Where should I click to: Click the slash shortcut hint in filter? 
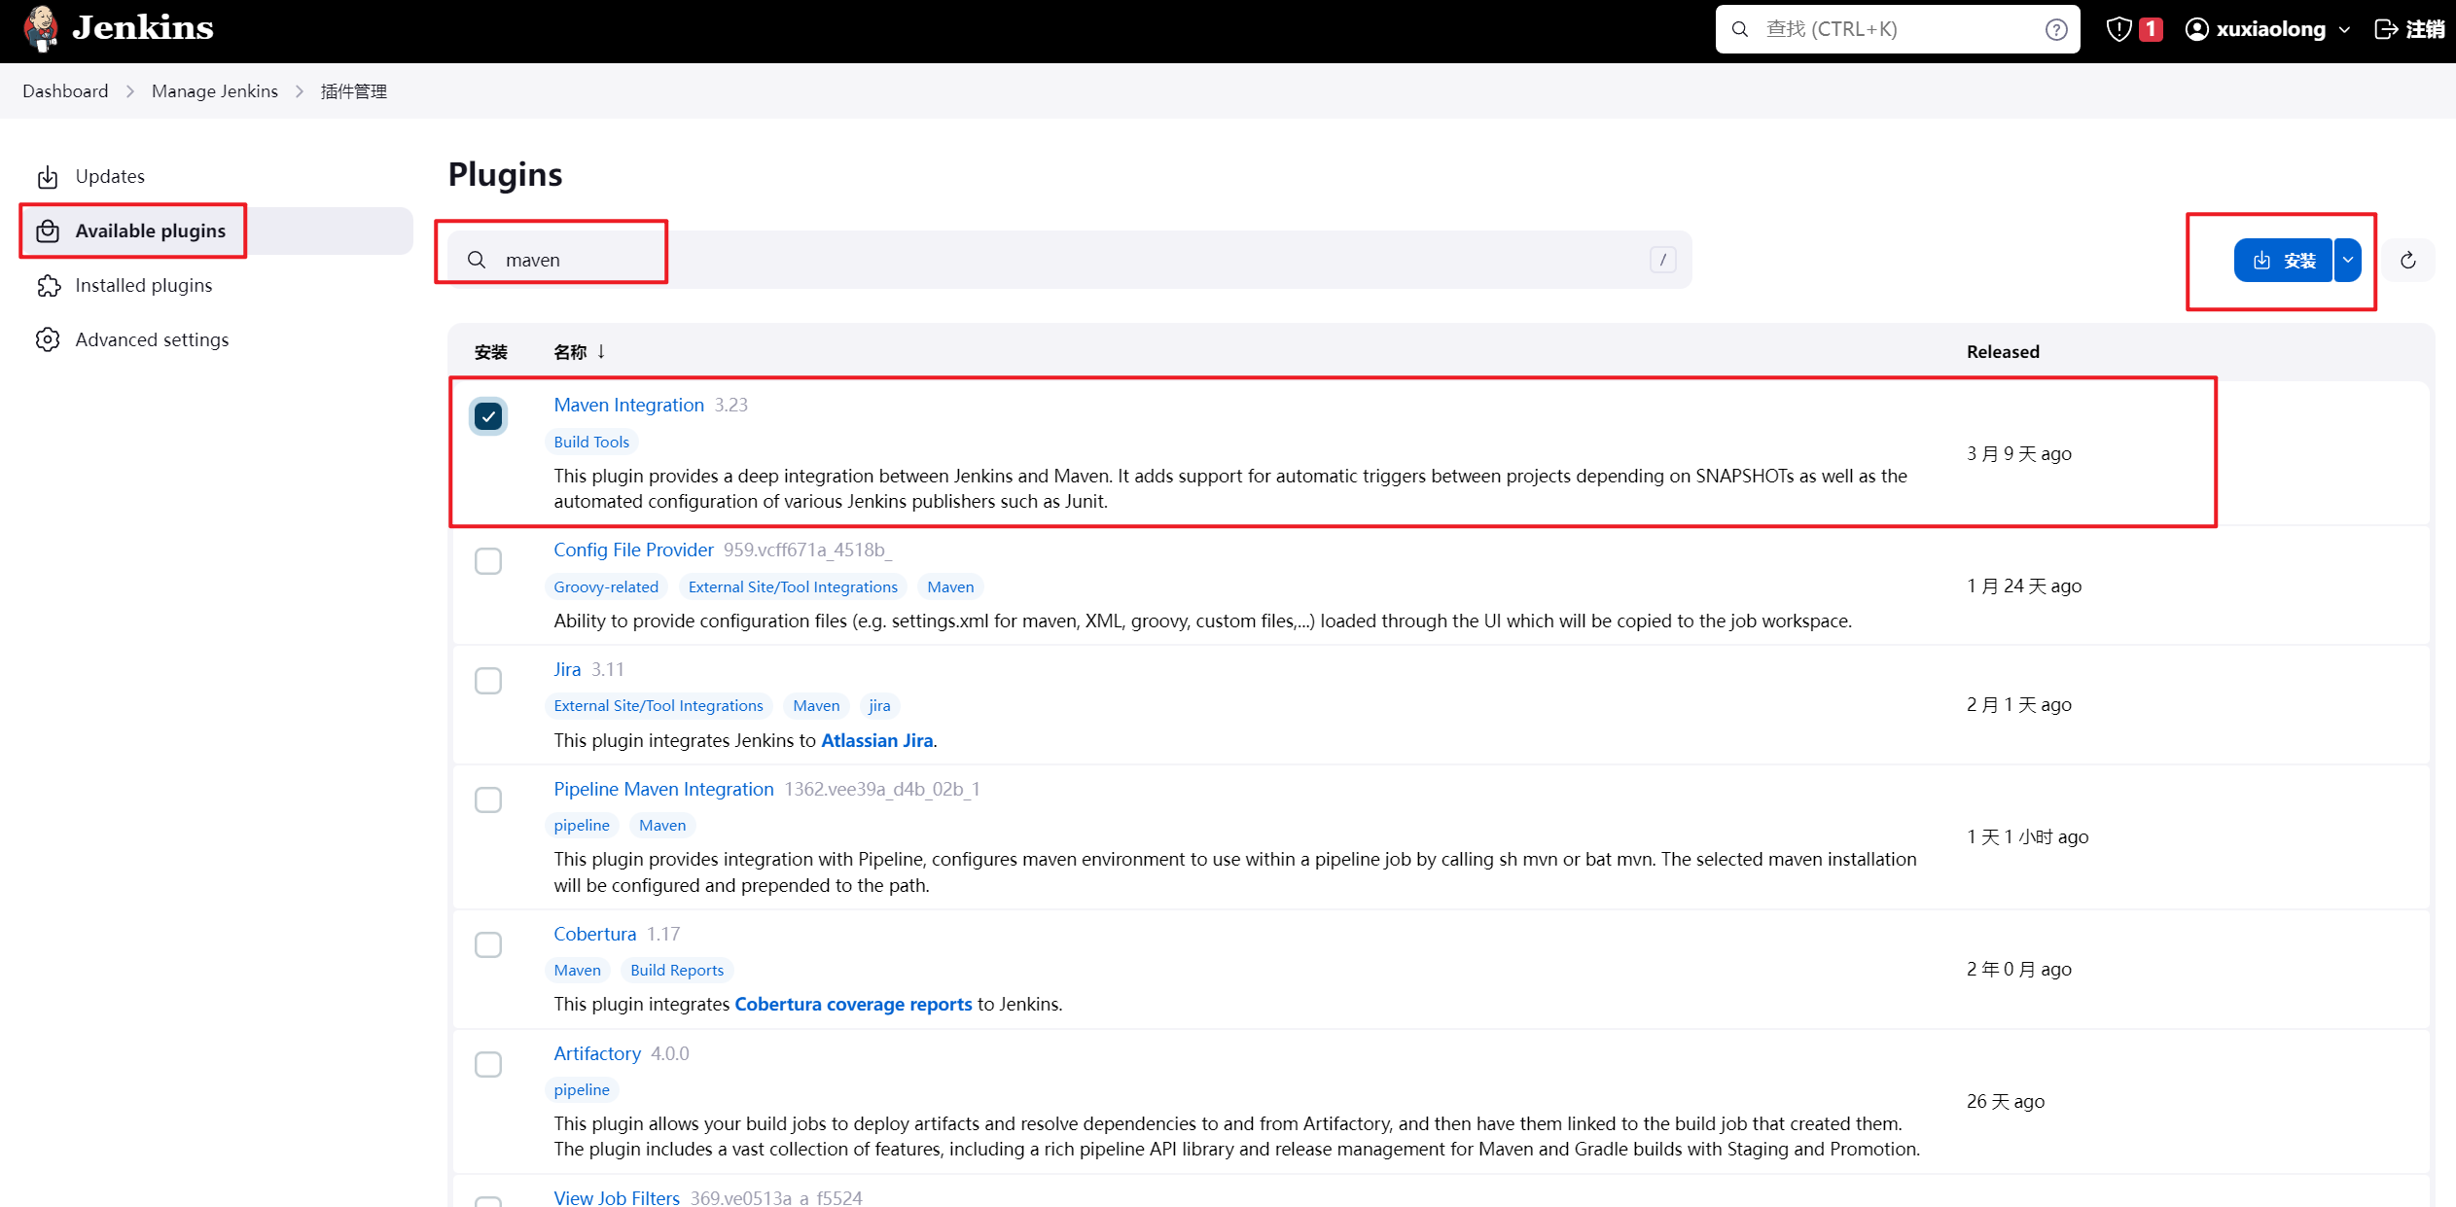coord(1663,260)
